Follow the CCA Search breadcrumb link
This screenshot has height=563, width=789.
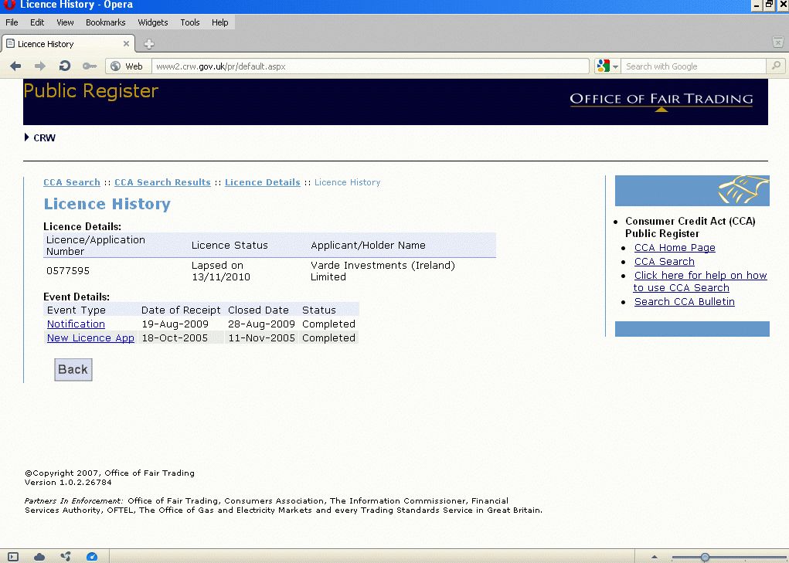[71, 182]
